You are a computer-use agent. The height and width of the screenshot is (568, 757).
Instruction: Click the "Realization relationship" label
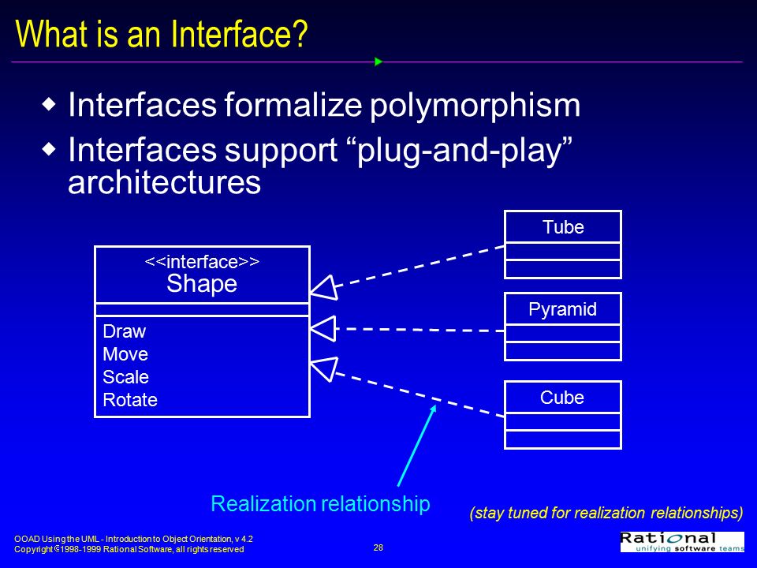(x=321, y=504)
